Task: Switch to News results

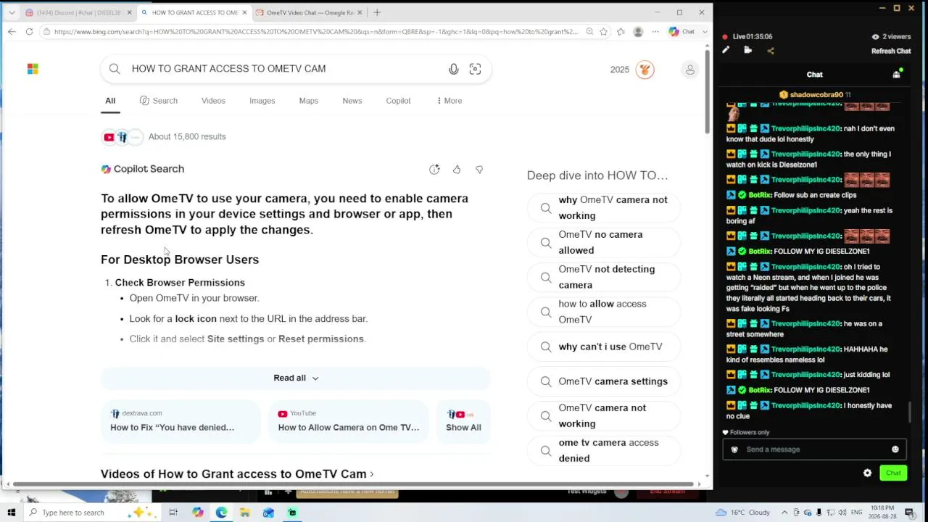Action: (x=352, y=101)
